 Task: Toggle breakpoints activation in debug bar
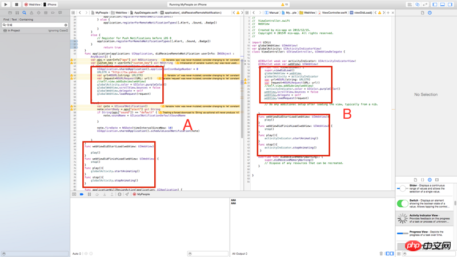pyautogui.click(x=82, y=194)
